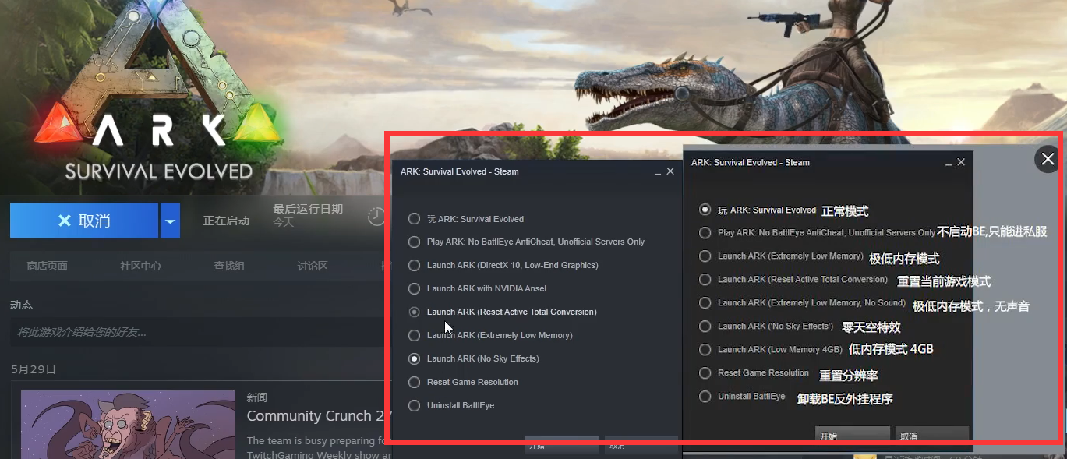Expand the dropdown arrow next to 取消 button
Image resolution: width=1067 pixels, height=459 pixels.
click(170, 221)
